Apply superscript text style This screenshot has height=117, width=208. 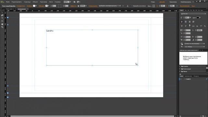tap(201, 26)
